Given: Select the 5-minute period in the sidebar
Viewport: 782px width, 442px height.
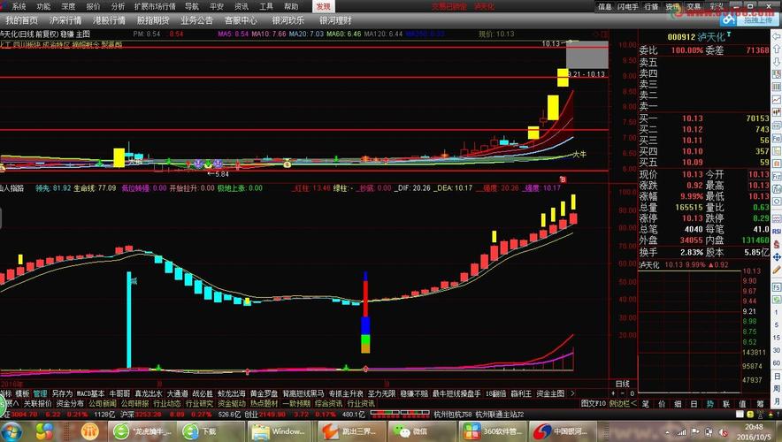Looking at the screenshot, I should [777, 325].
